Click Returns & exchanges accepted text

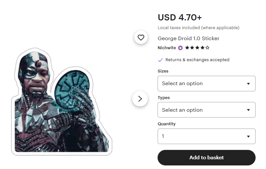click(197, 60)
